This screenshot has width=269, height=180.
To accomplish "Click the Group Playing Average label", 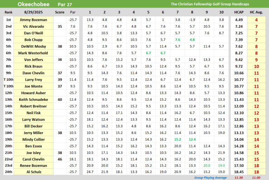I will point(210,178).
